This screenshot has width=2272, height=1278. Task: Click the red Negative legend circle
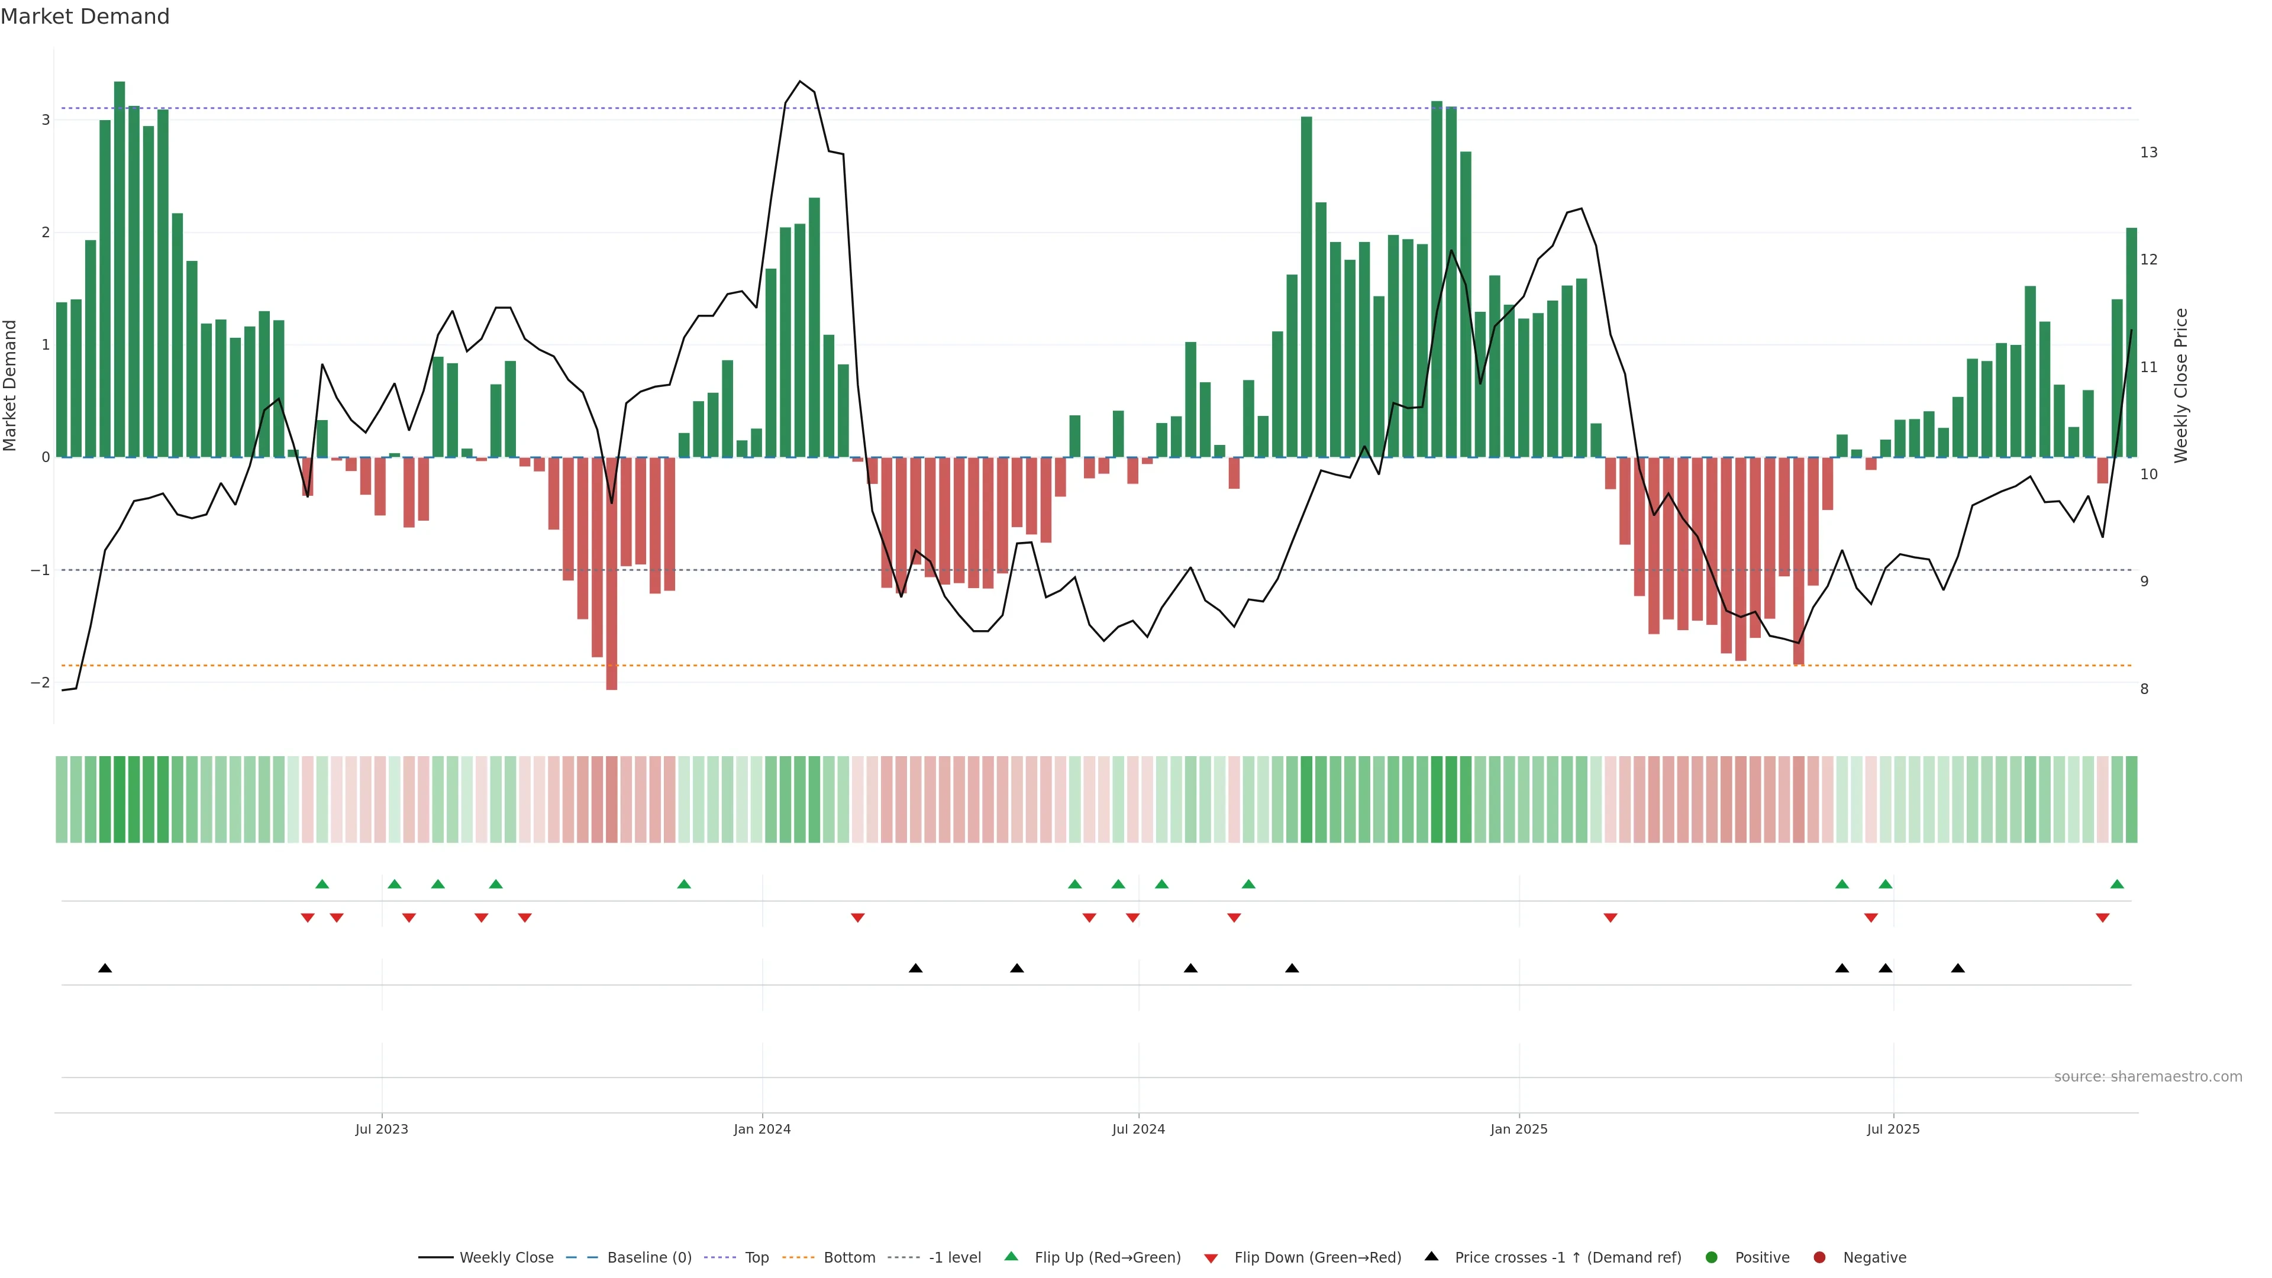coord(1819,1258)
